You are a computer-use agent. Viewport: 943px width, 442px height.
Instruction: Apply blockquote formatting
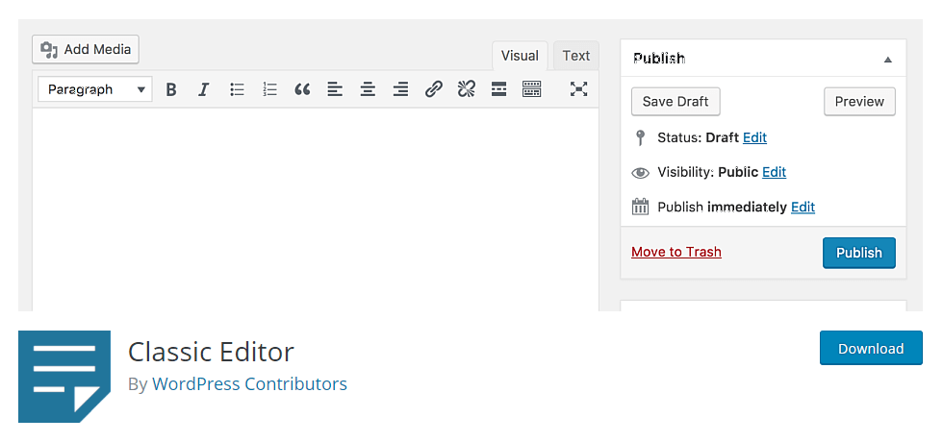click(x=302, y=89)
